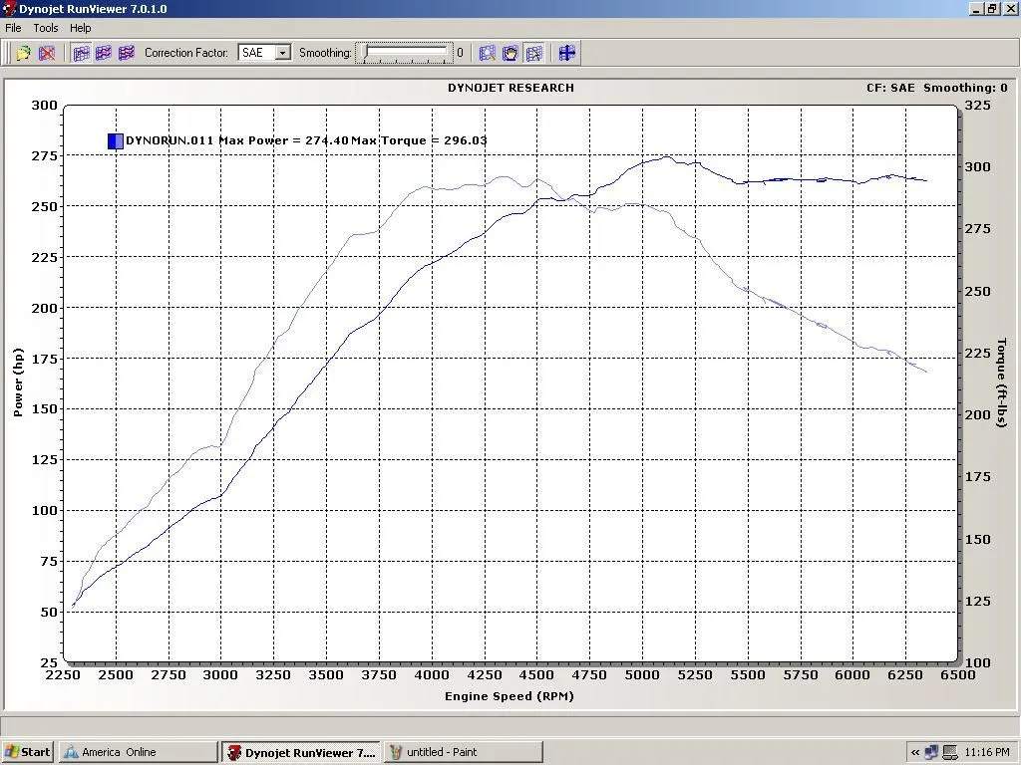Activate the graph zoom magnifier tool
Image resolution: width=1021 pixels, height=765 pixels.
[x=488, y=53]
